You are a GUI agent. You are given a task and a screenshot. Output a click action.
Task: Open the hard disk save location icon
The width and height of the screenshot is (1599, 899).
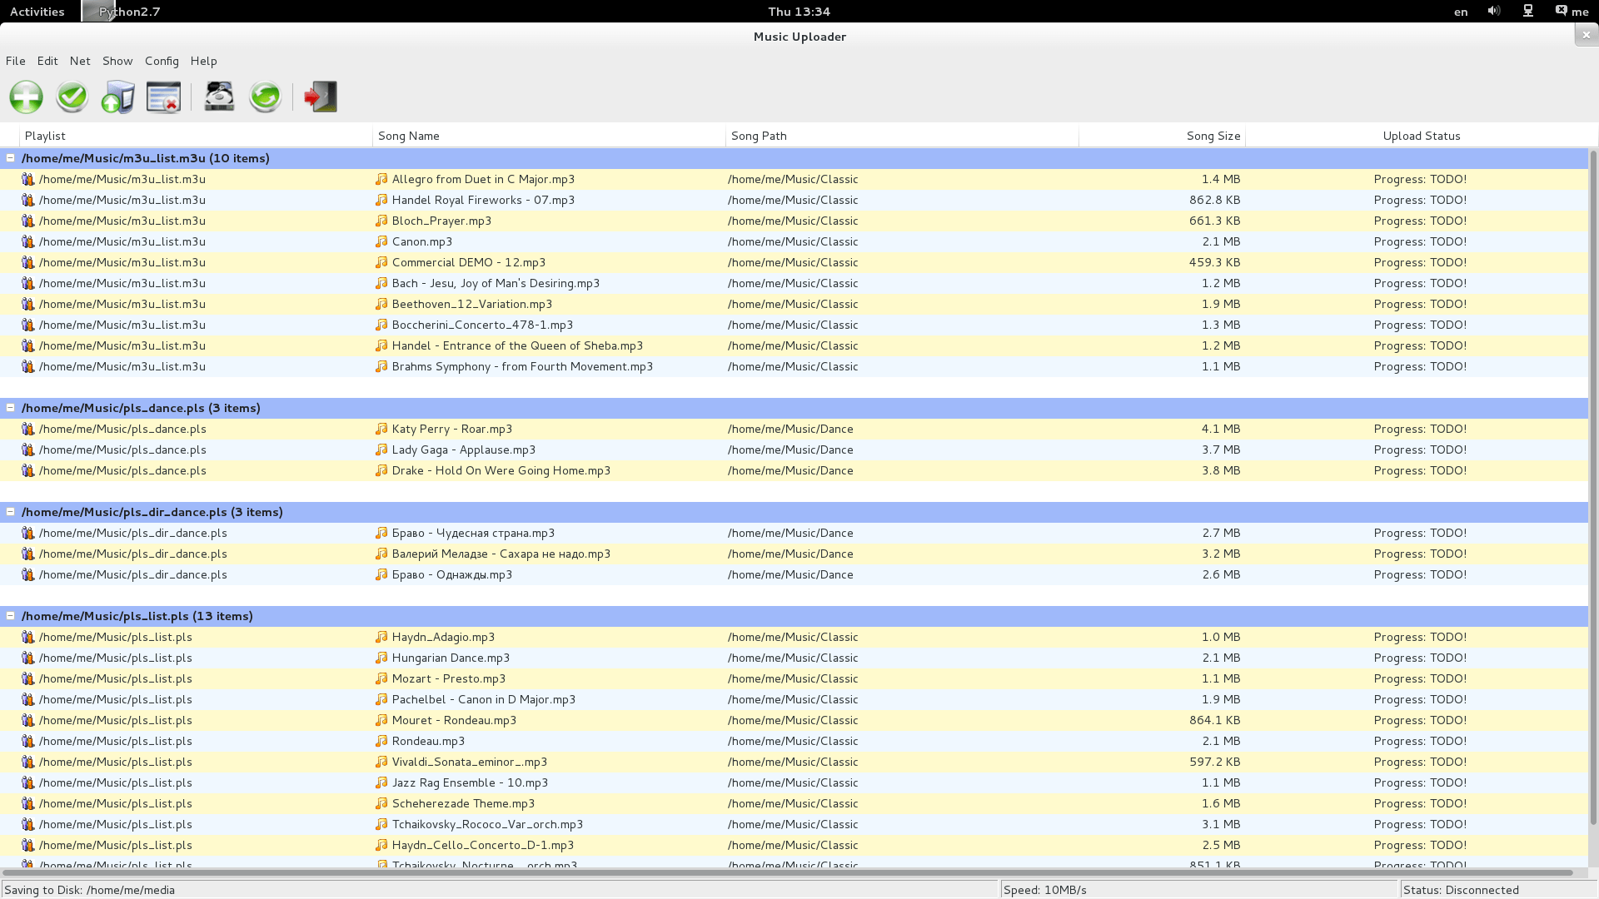pyautogui.click(x=219, y=97)
